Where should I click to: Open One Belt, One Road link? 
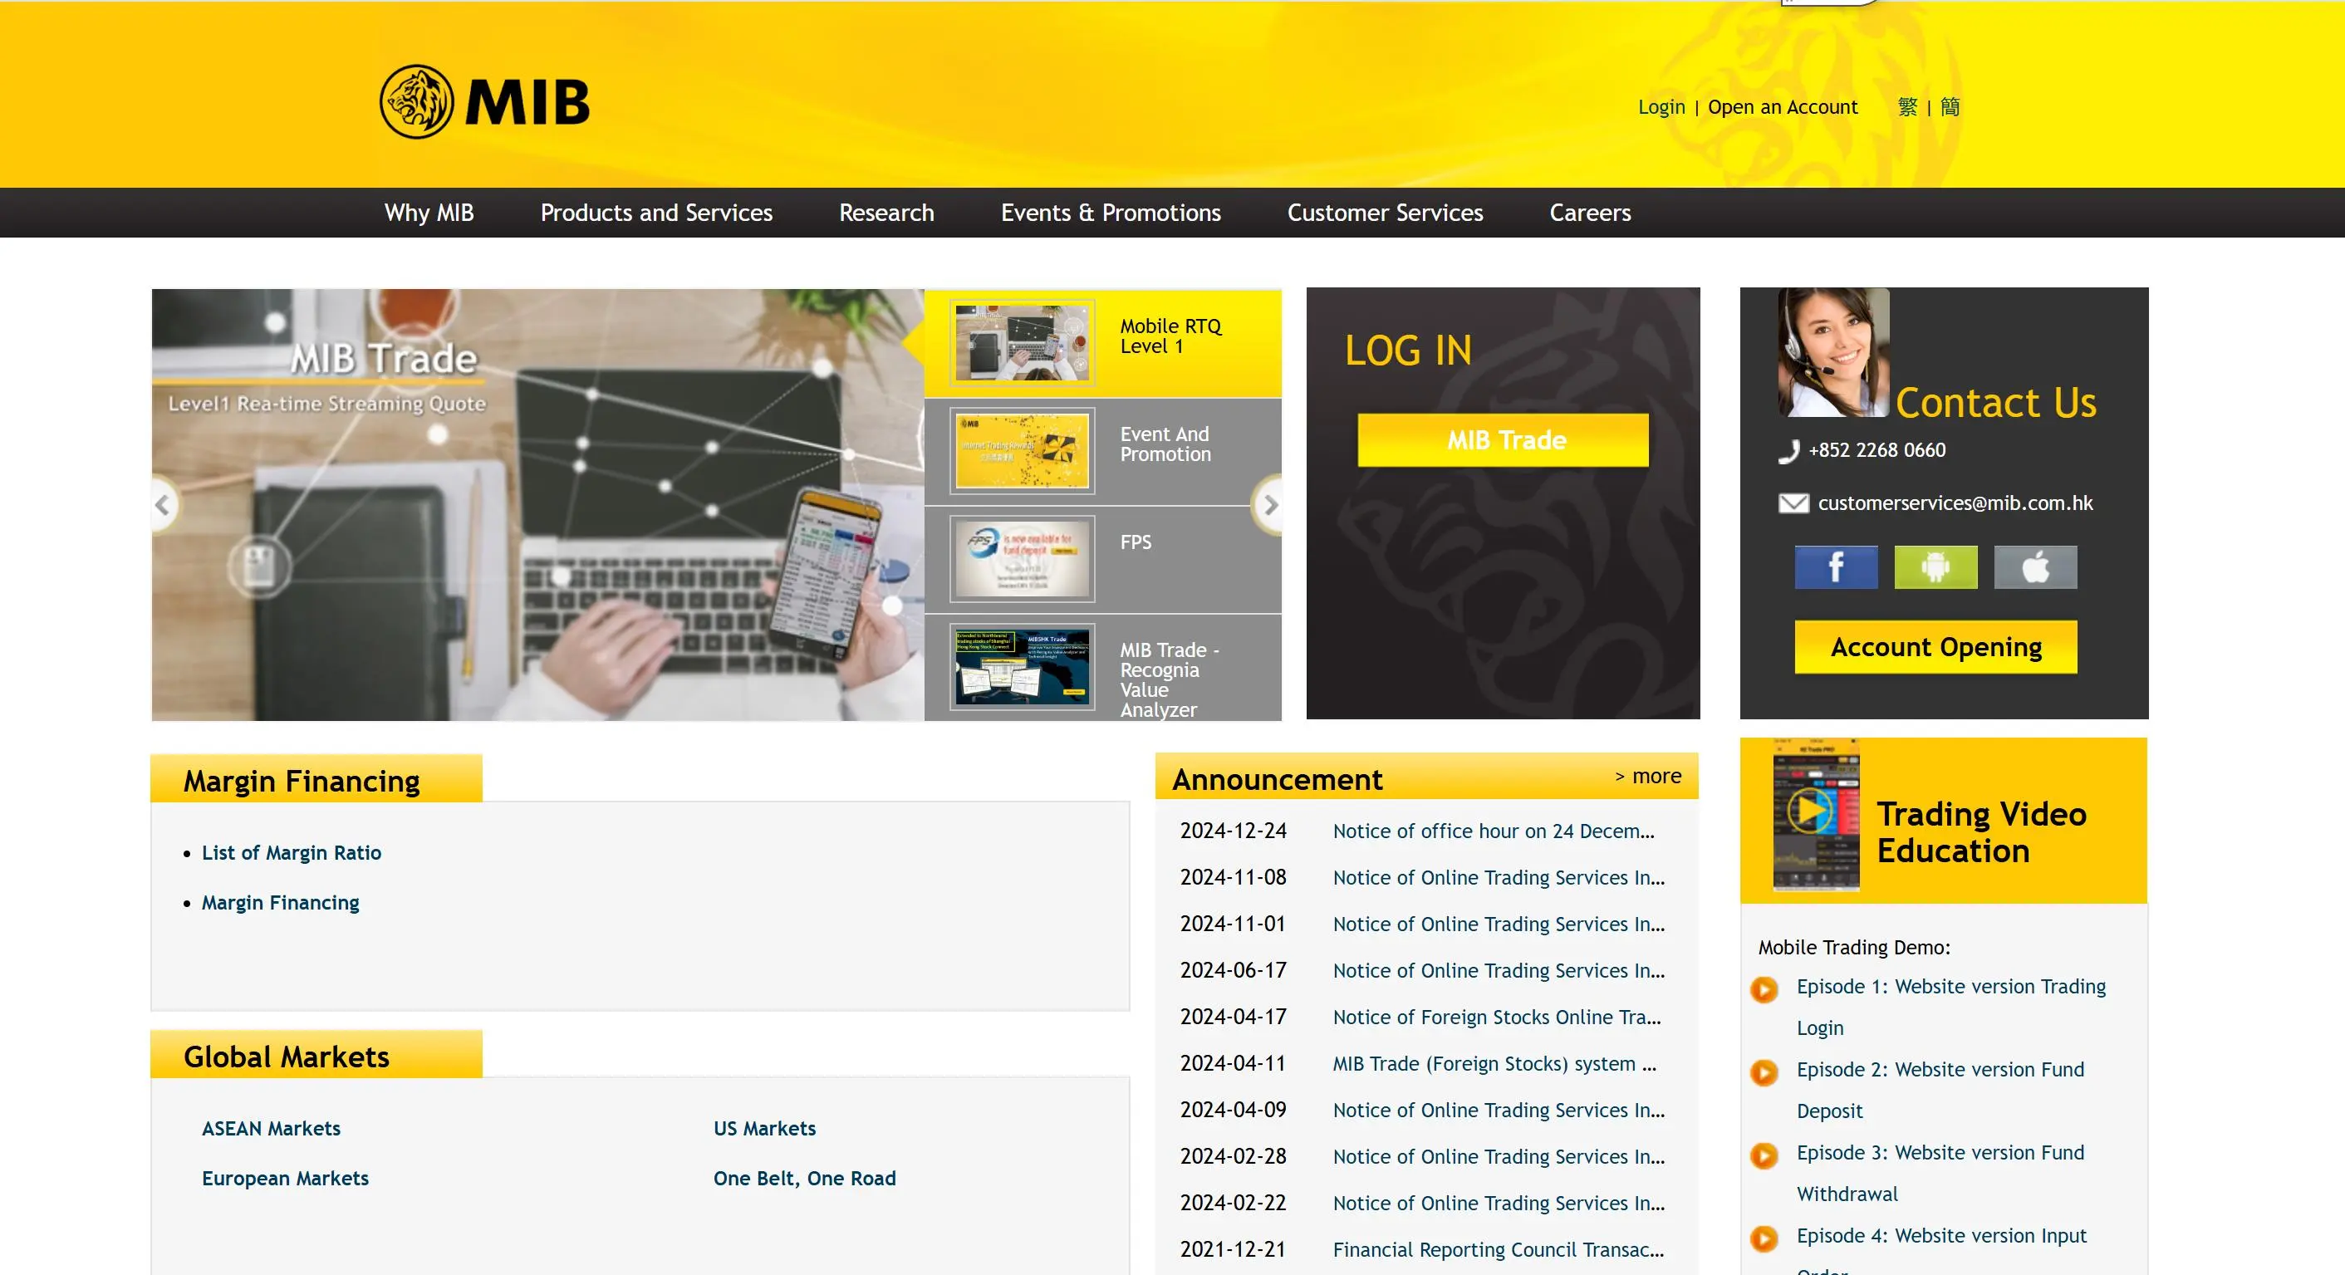point(805,1179)
